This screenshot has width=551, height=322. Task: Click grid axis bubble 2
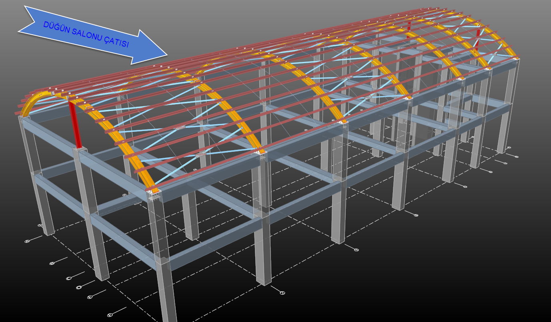click(x=356, y=250)
